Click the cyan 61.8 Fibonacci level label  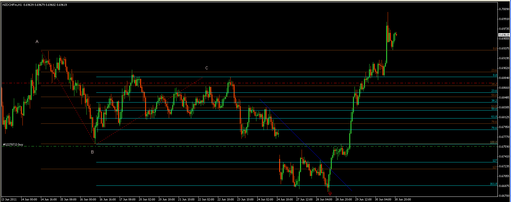(494, 117)
